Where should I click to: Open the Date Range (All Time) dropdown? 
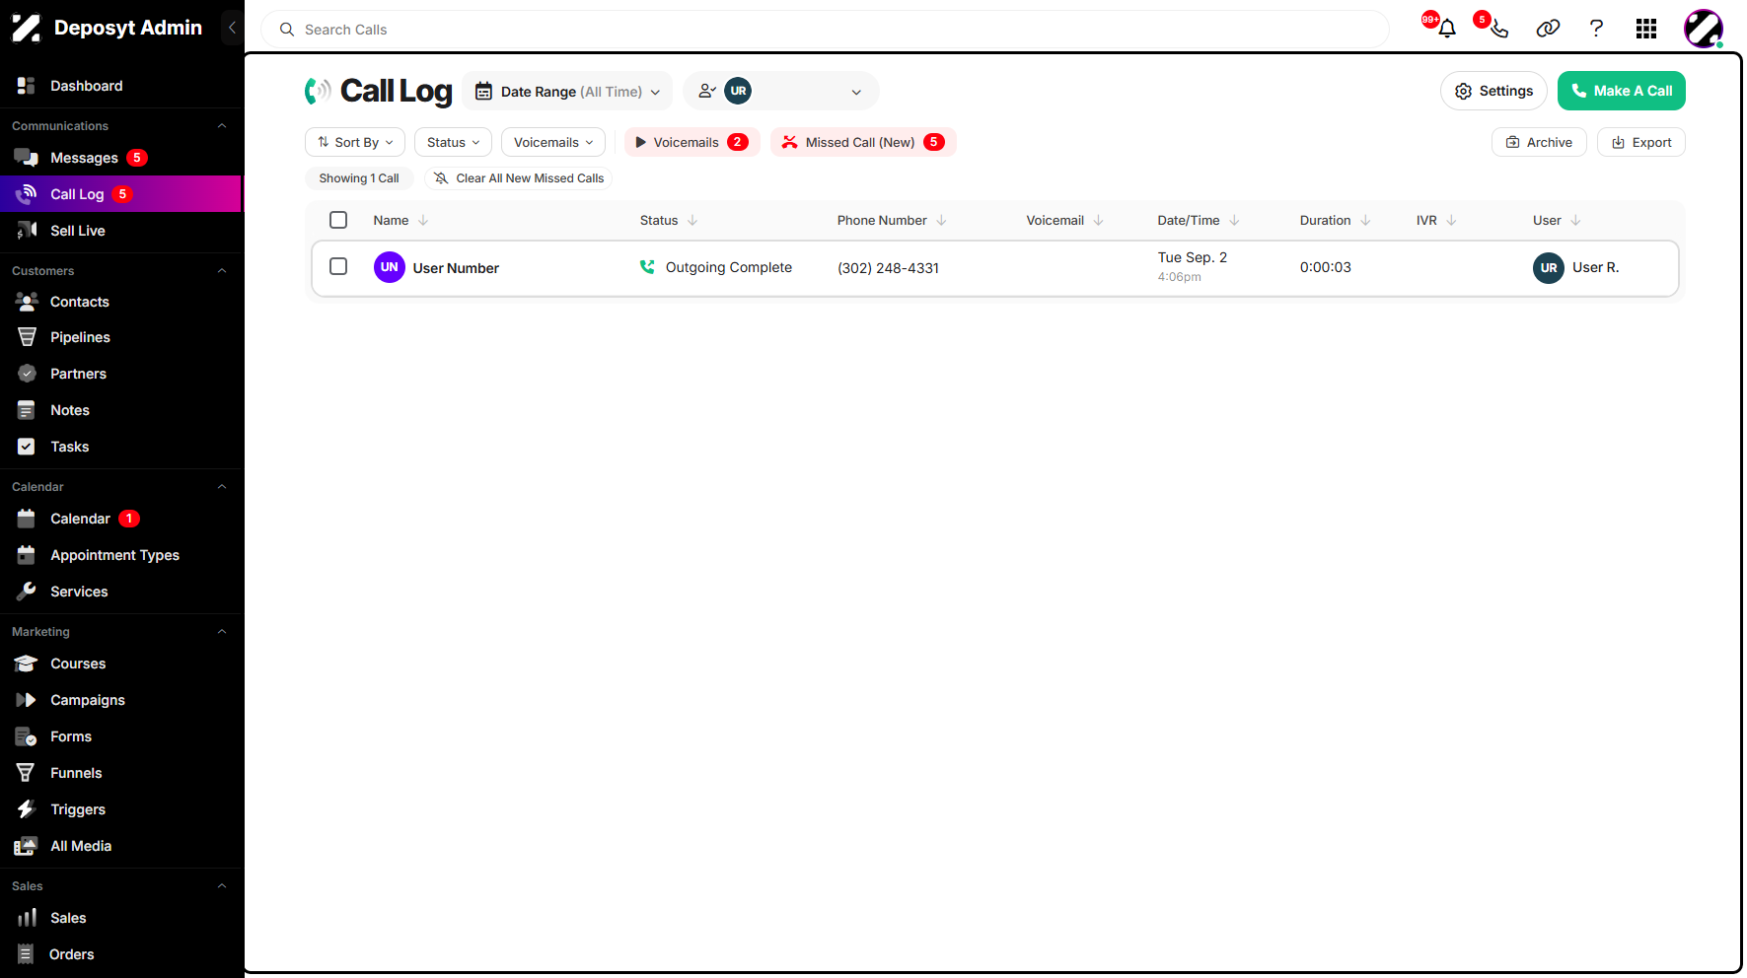(567, 91)
